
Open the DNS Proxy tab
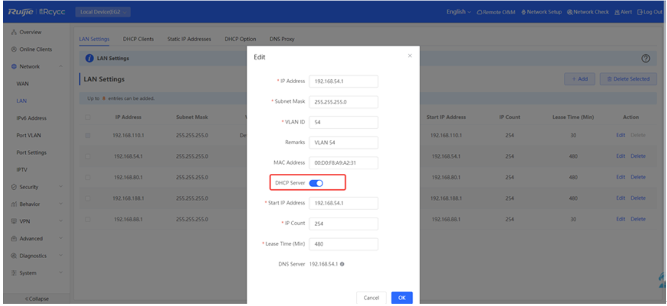click(x=282, y=39)
